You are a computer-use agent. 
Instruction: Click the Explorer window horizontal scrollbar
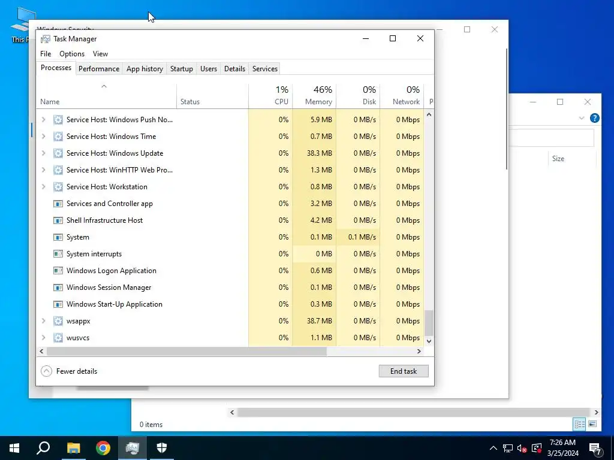tap(414, 412)
